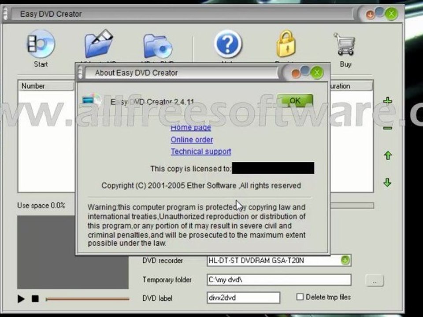
Task: Remove item with green minus icon
Action: click(x=388, y=128)
